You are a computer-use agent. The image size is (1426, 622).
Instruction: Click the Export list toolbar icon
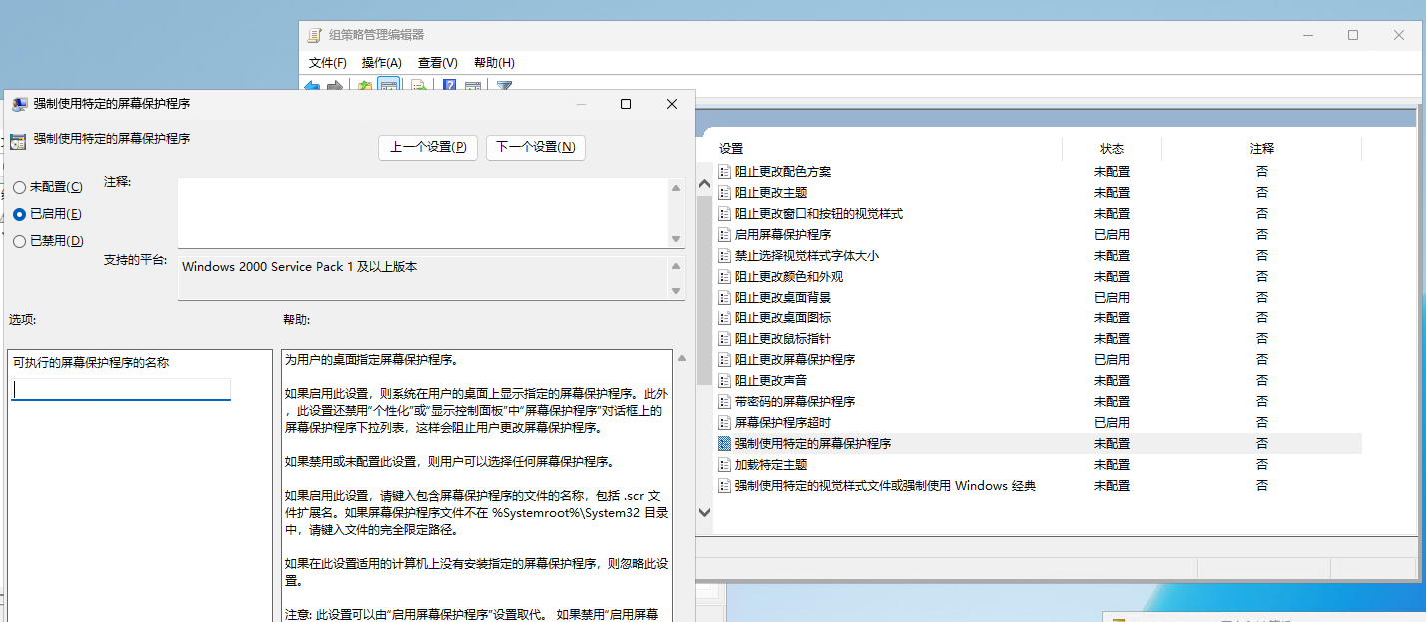pos(419,88)
